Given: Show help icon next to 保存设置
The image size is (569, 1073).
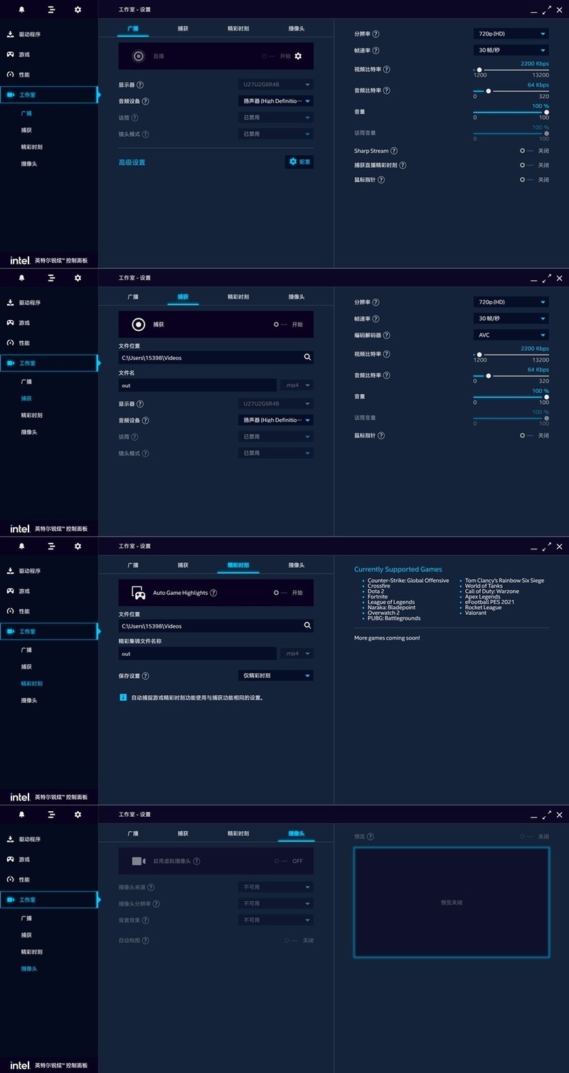Looking at the screenshot, I should [146, 676].
